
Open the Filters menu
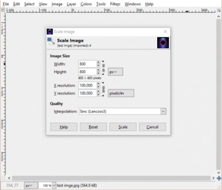tap(115, 4)
